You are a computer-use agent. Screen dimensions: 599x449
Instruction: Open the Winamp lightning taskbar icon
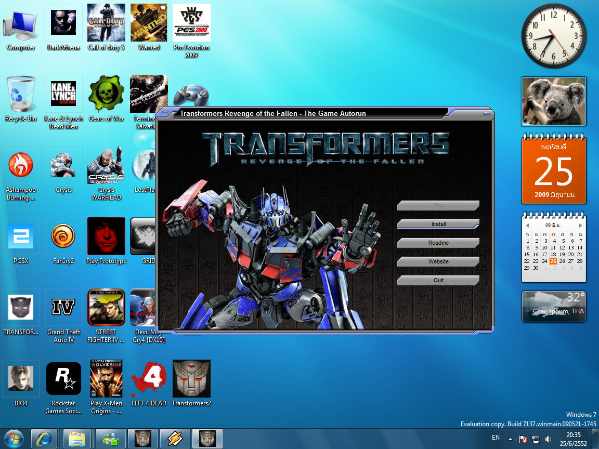point(175,439)
